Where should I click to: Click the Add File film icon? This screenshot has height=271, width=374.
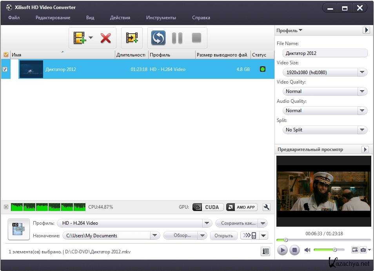[80, 38]
